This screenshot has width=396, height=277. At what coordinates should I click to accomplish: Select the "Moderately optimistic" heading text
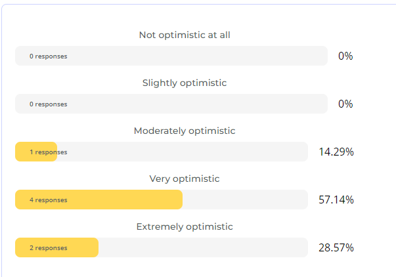point(185,131)
